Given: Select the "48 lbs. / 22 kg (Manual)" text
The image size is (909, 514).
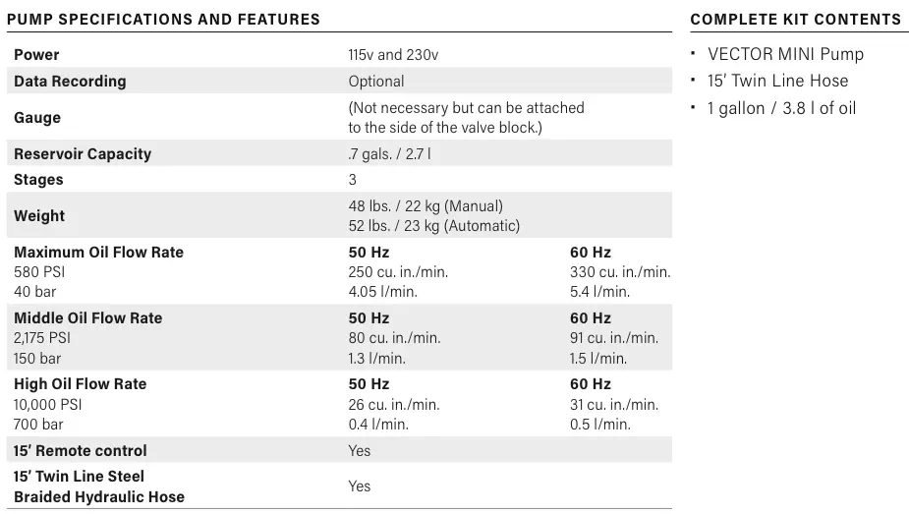Looking at the screenshot, I should pyautogui.click(x=426, y=205).
